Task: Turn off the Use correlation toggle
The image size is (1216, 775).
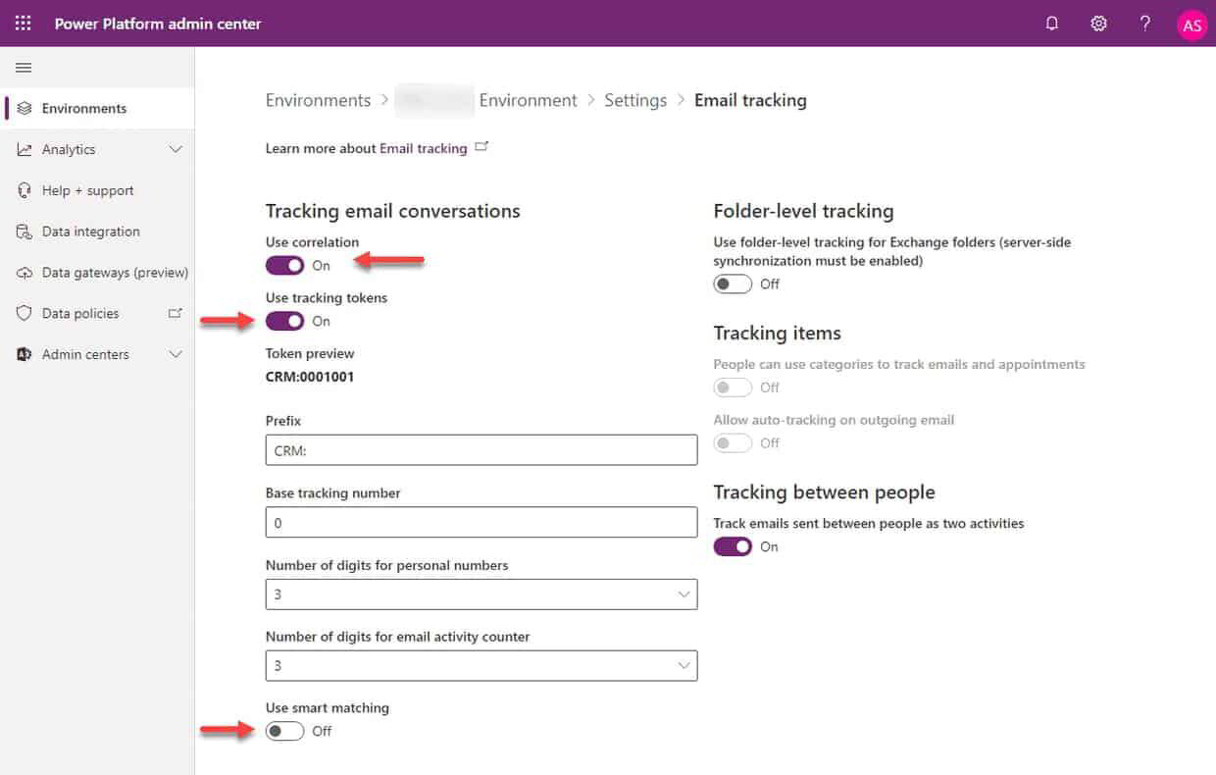Action: pyautogui.click(x=284, y=265)
